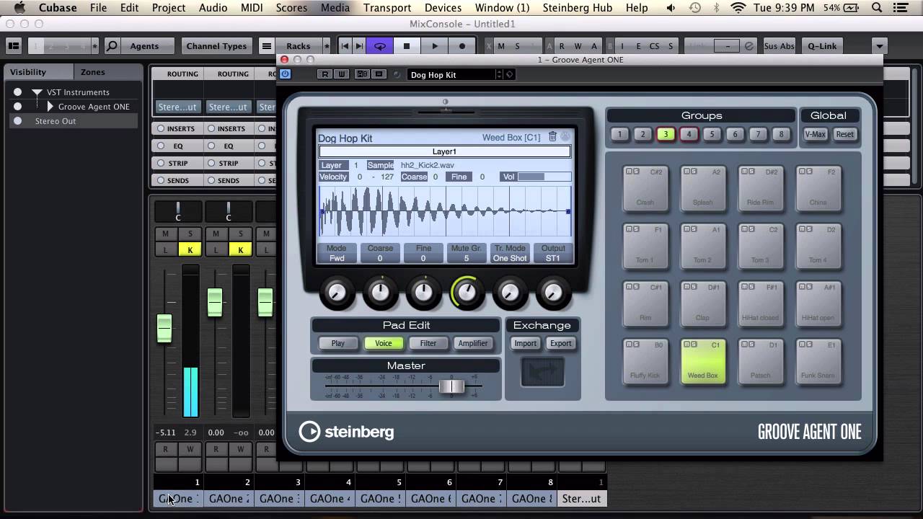The image size is (923, 519).
Task: Click the exchange drop-zone arrow icon
Action: 542,372
